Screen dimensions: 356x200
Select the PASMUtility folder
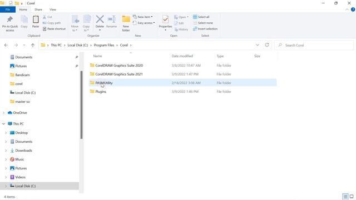[183, 83]
